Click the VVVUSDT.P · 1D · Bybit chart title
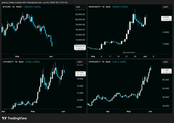This screenshot has width=174, height=123. 13,62
